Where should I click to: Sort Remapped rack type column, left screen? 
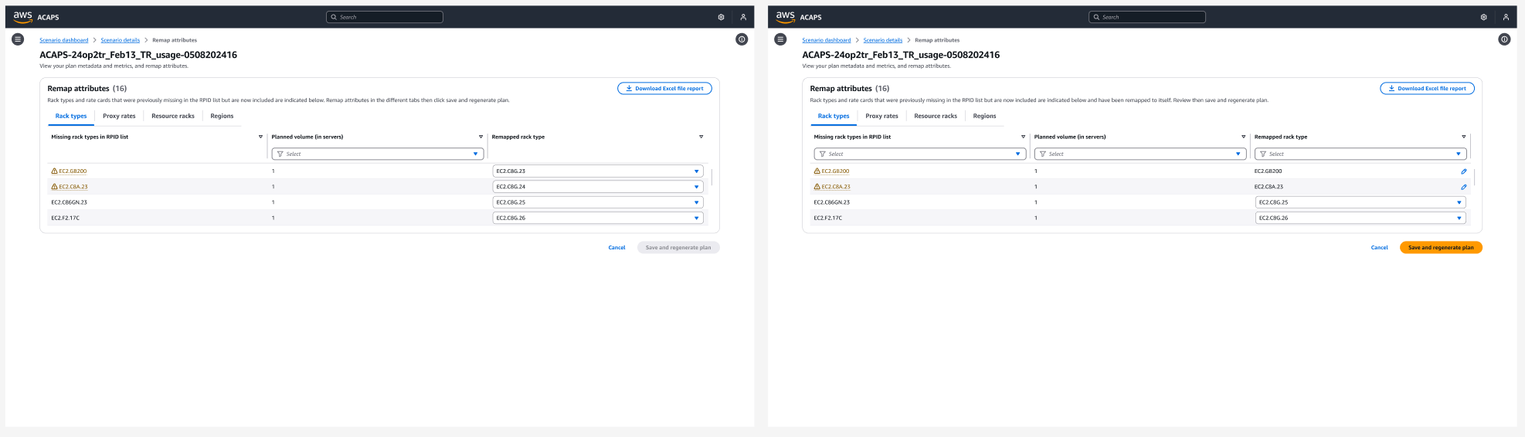tap(701, 137)
